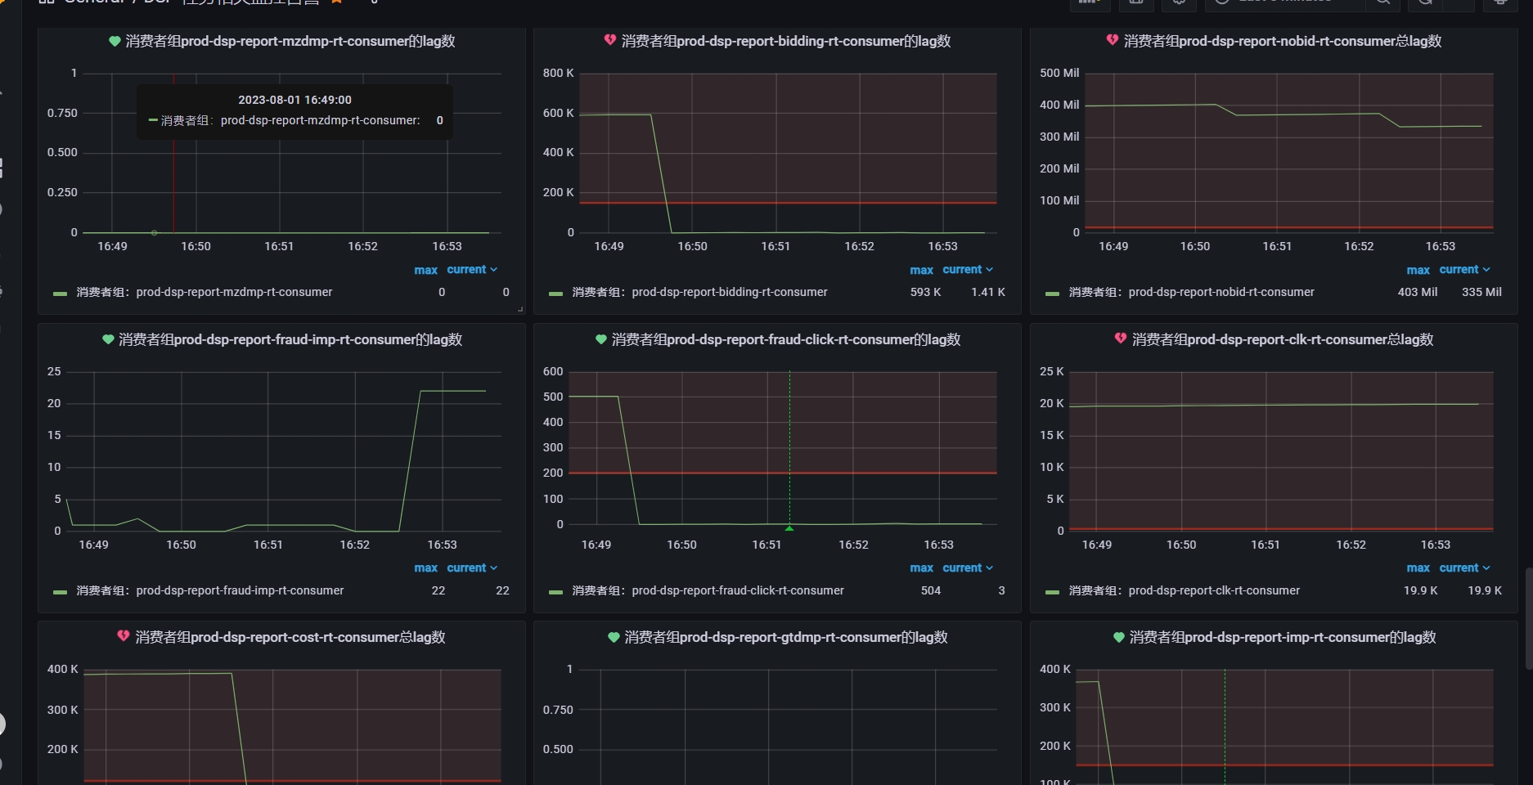Sort bidding-rt-consumer legend by max
The image size is (1533, 785).
click(x=921, y=270)
